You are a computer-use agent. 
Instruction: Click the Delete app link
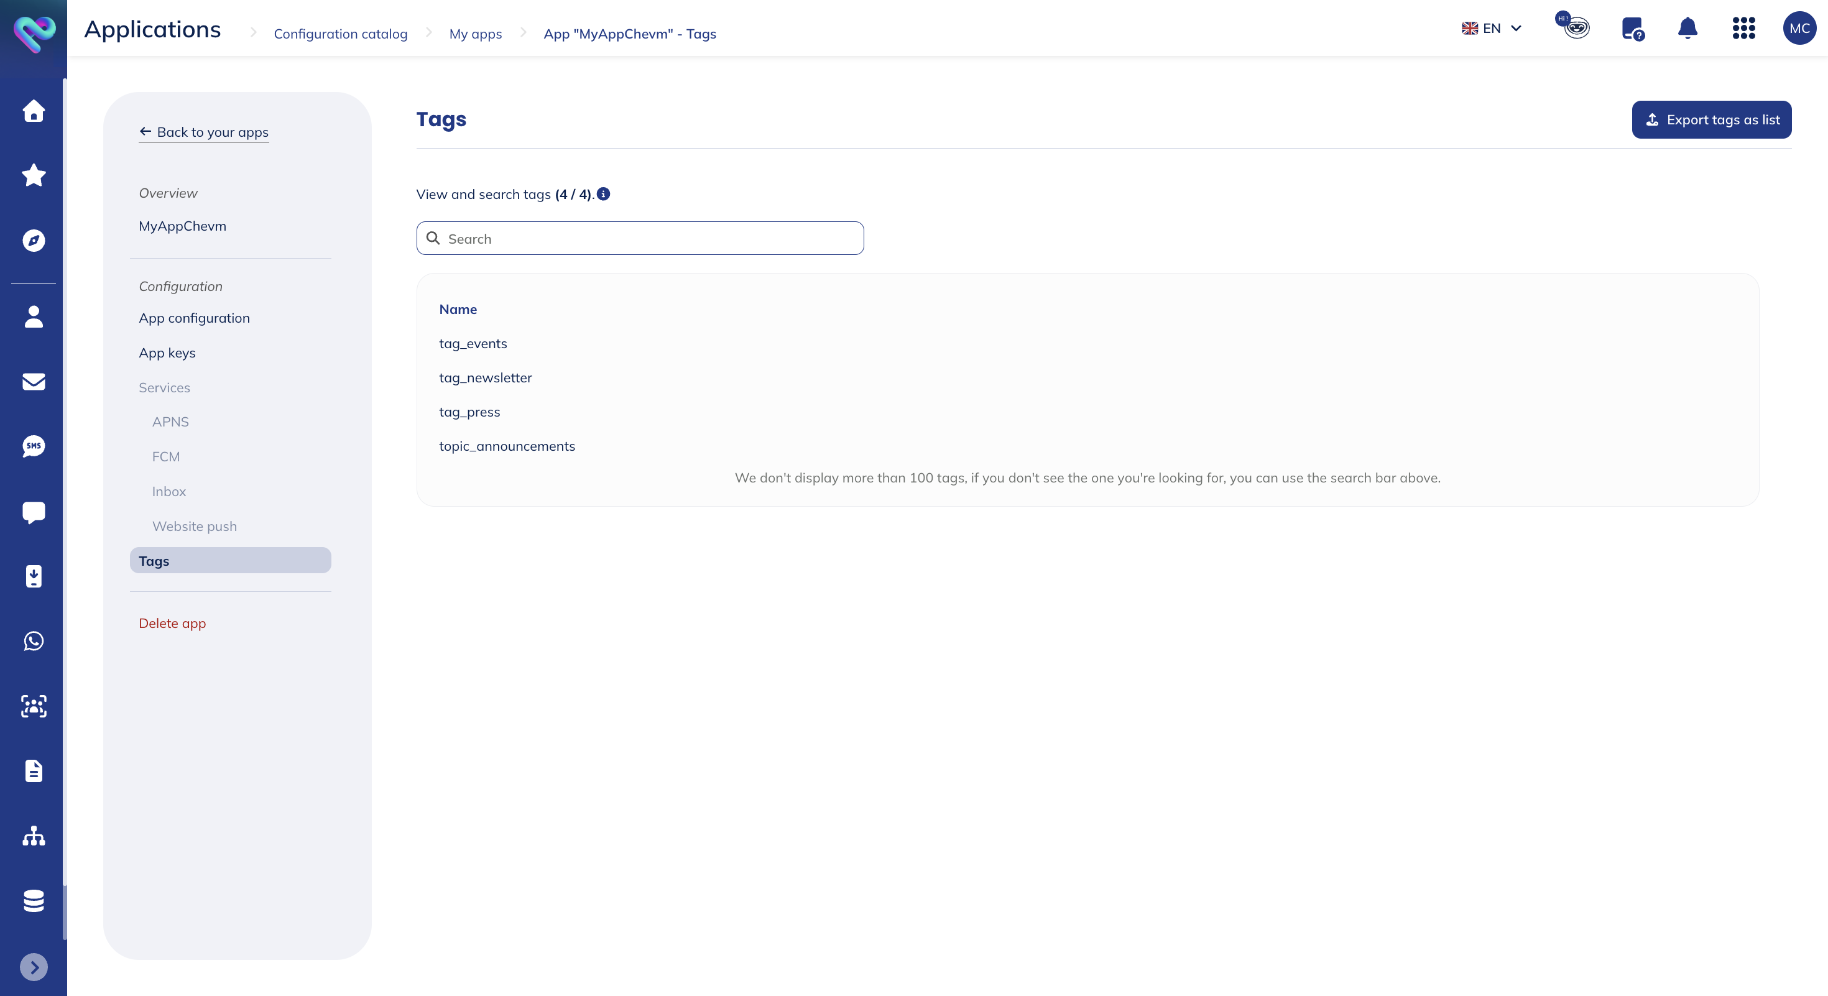[172, 623]
